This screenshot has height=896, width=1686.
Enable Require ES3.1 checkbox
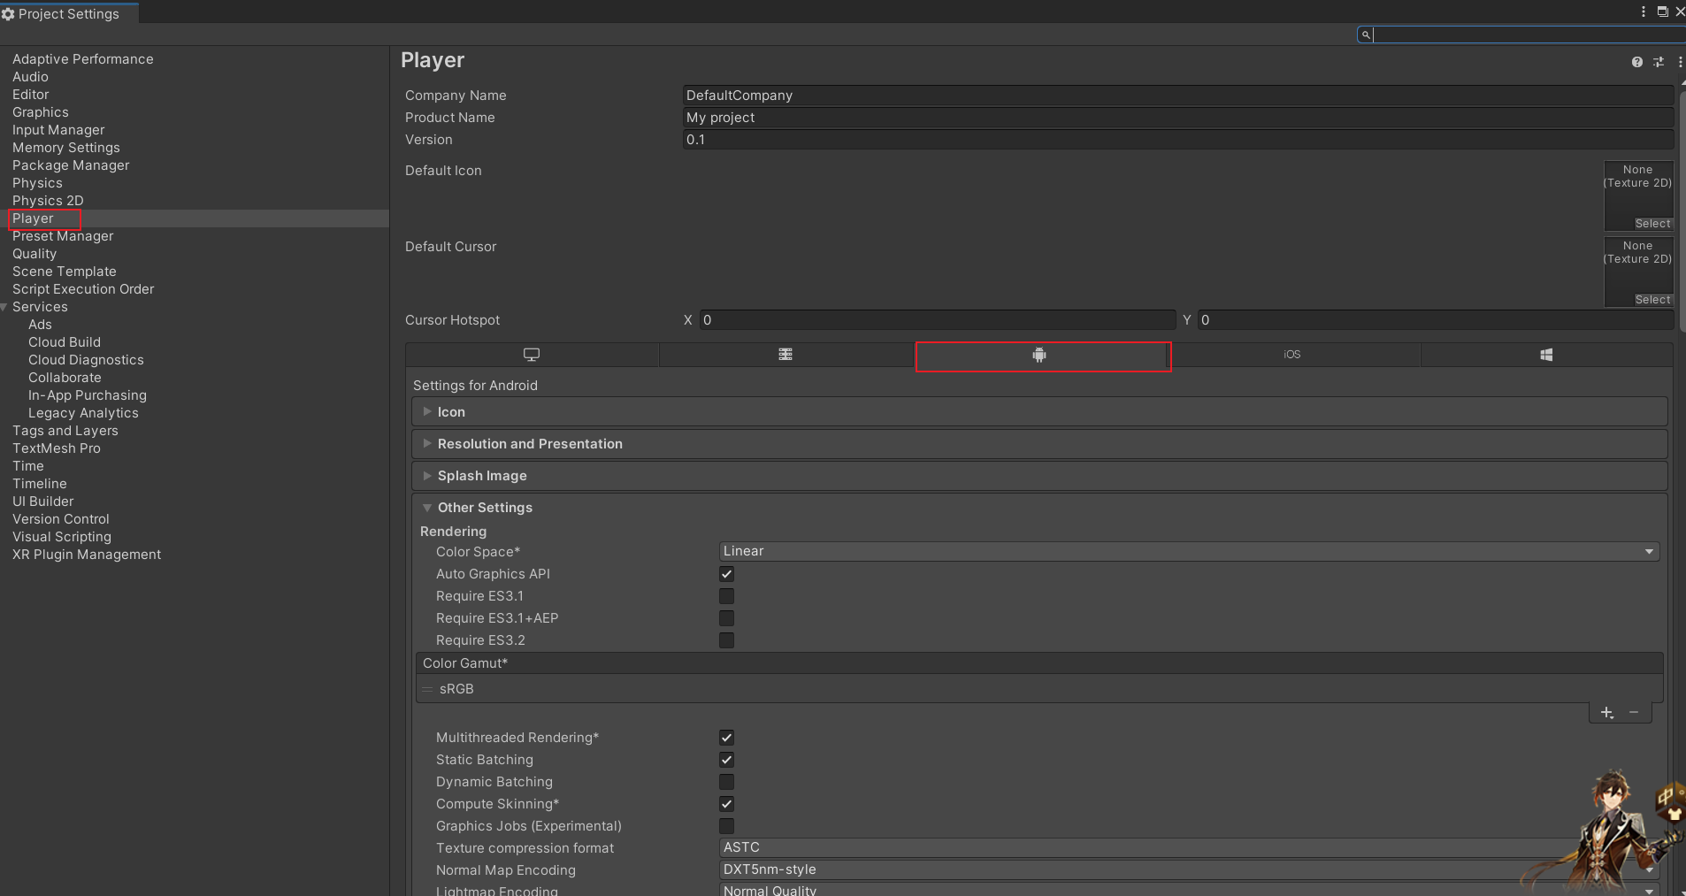click(x=726, y=596)
